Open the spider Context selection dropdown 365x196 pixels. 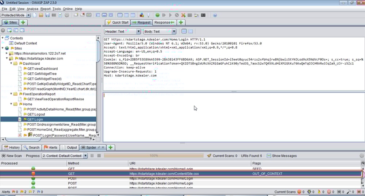coord(85,156)
